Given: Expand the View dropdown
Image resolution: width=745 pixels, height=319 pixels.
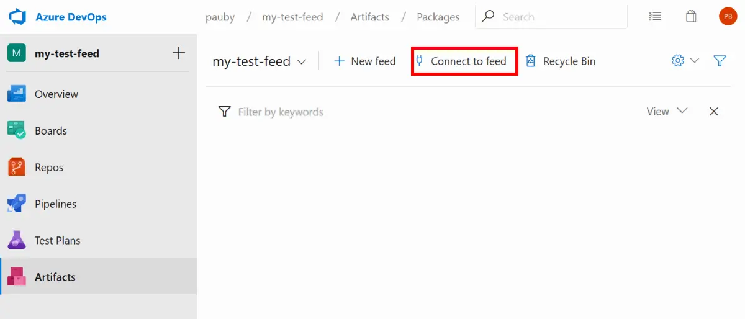Looking at the screenshot, I should 667,112.
